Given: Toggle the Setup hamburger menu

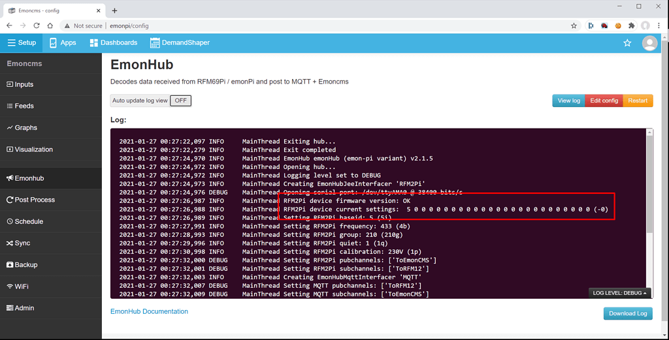Looking at the screenshot, I should (x=22, y=42).
